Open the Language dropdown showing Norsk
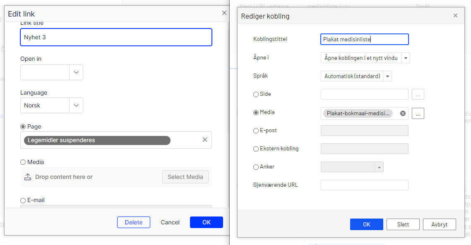The height and width of the screenshot is (245, 471). (76, 105)
